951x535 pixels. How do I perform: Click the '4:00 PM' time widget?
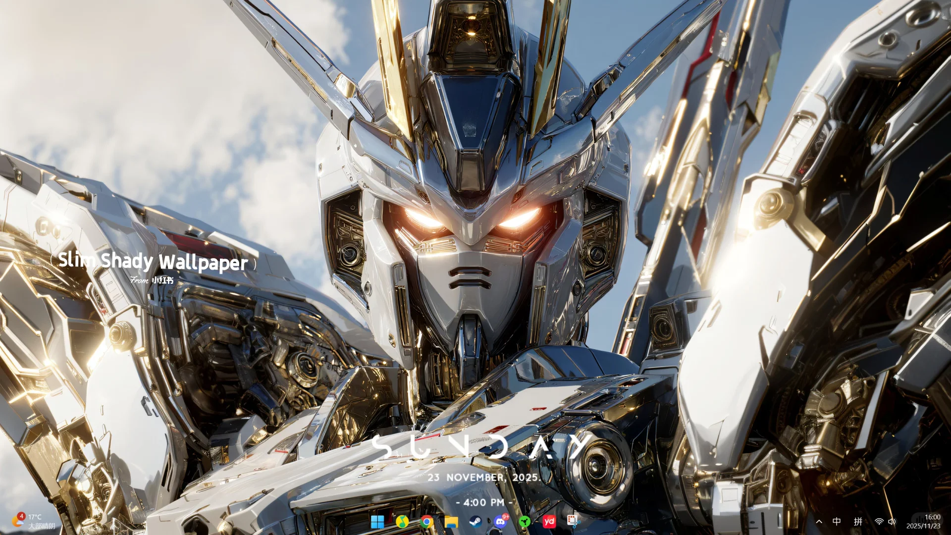(483, 502)
